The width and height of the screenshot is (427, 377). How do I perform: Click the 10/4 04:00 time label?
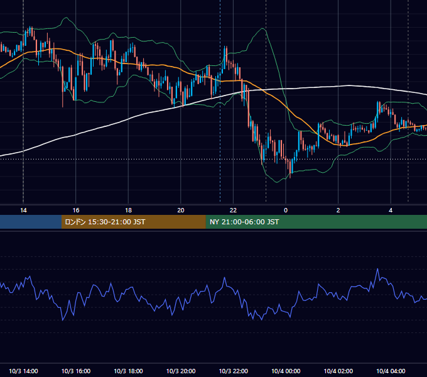tap(391, 371)
